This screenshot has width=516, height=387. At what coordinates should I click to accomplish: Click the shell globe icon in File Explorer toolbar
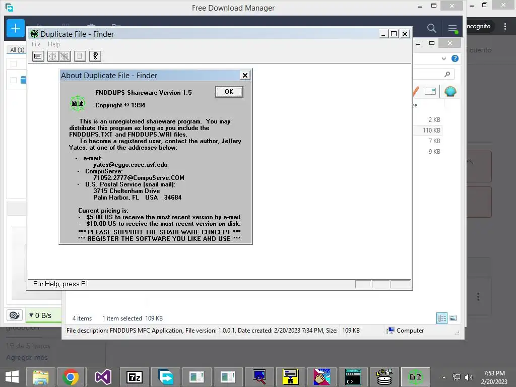click(x=450, y=91)
